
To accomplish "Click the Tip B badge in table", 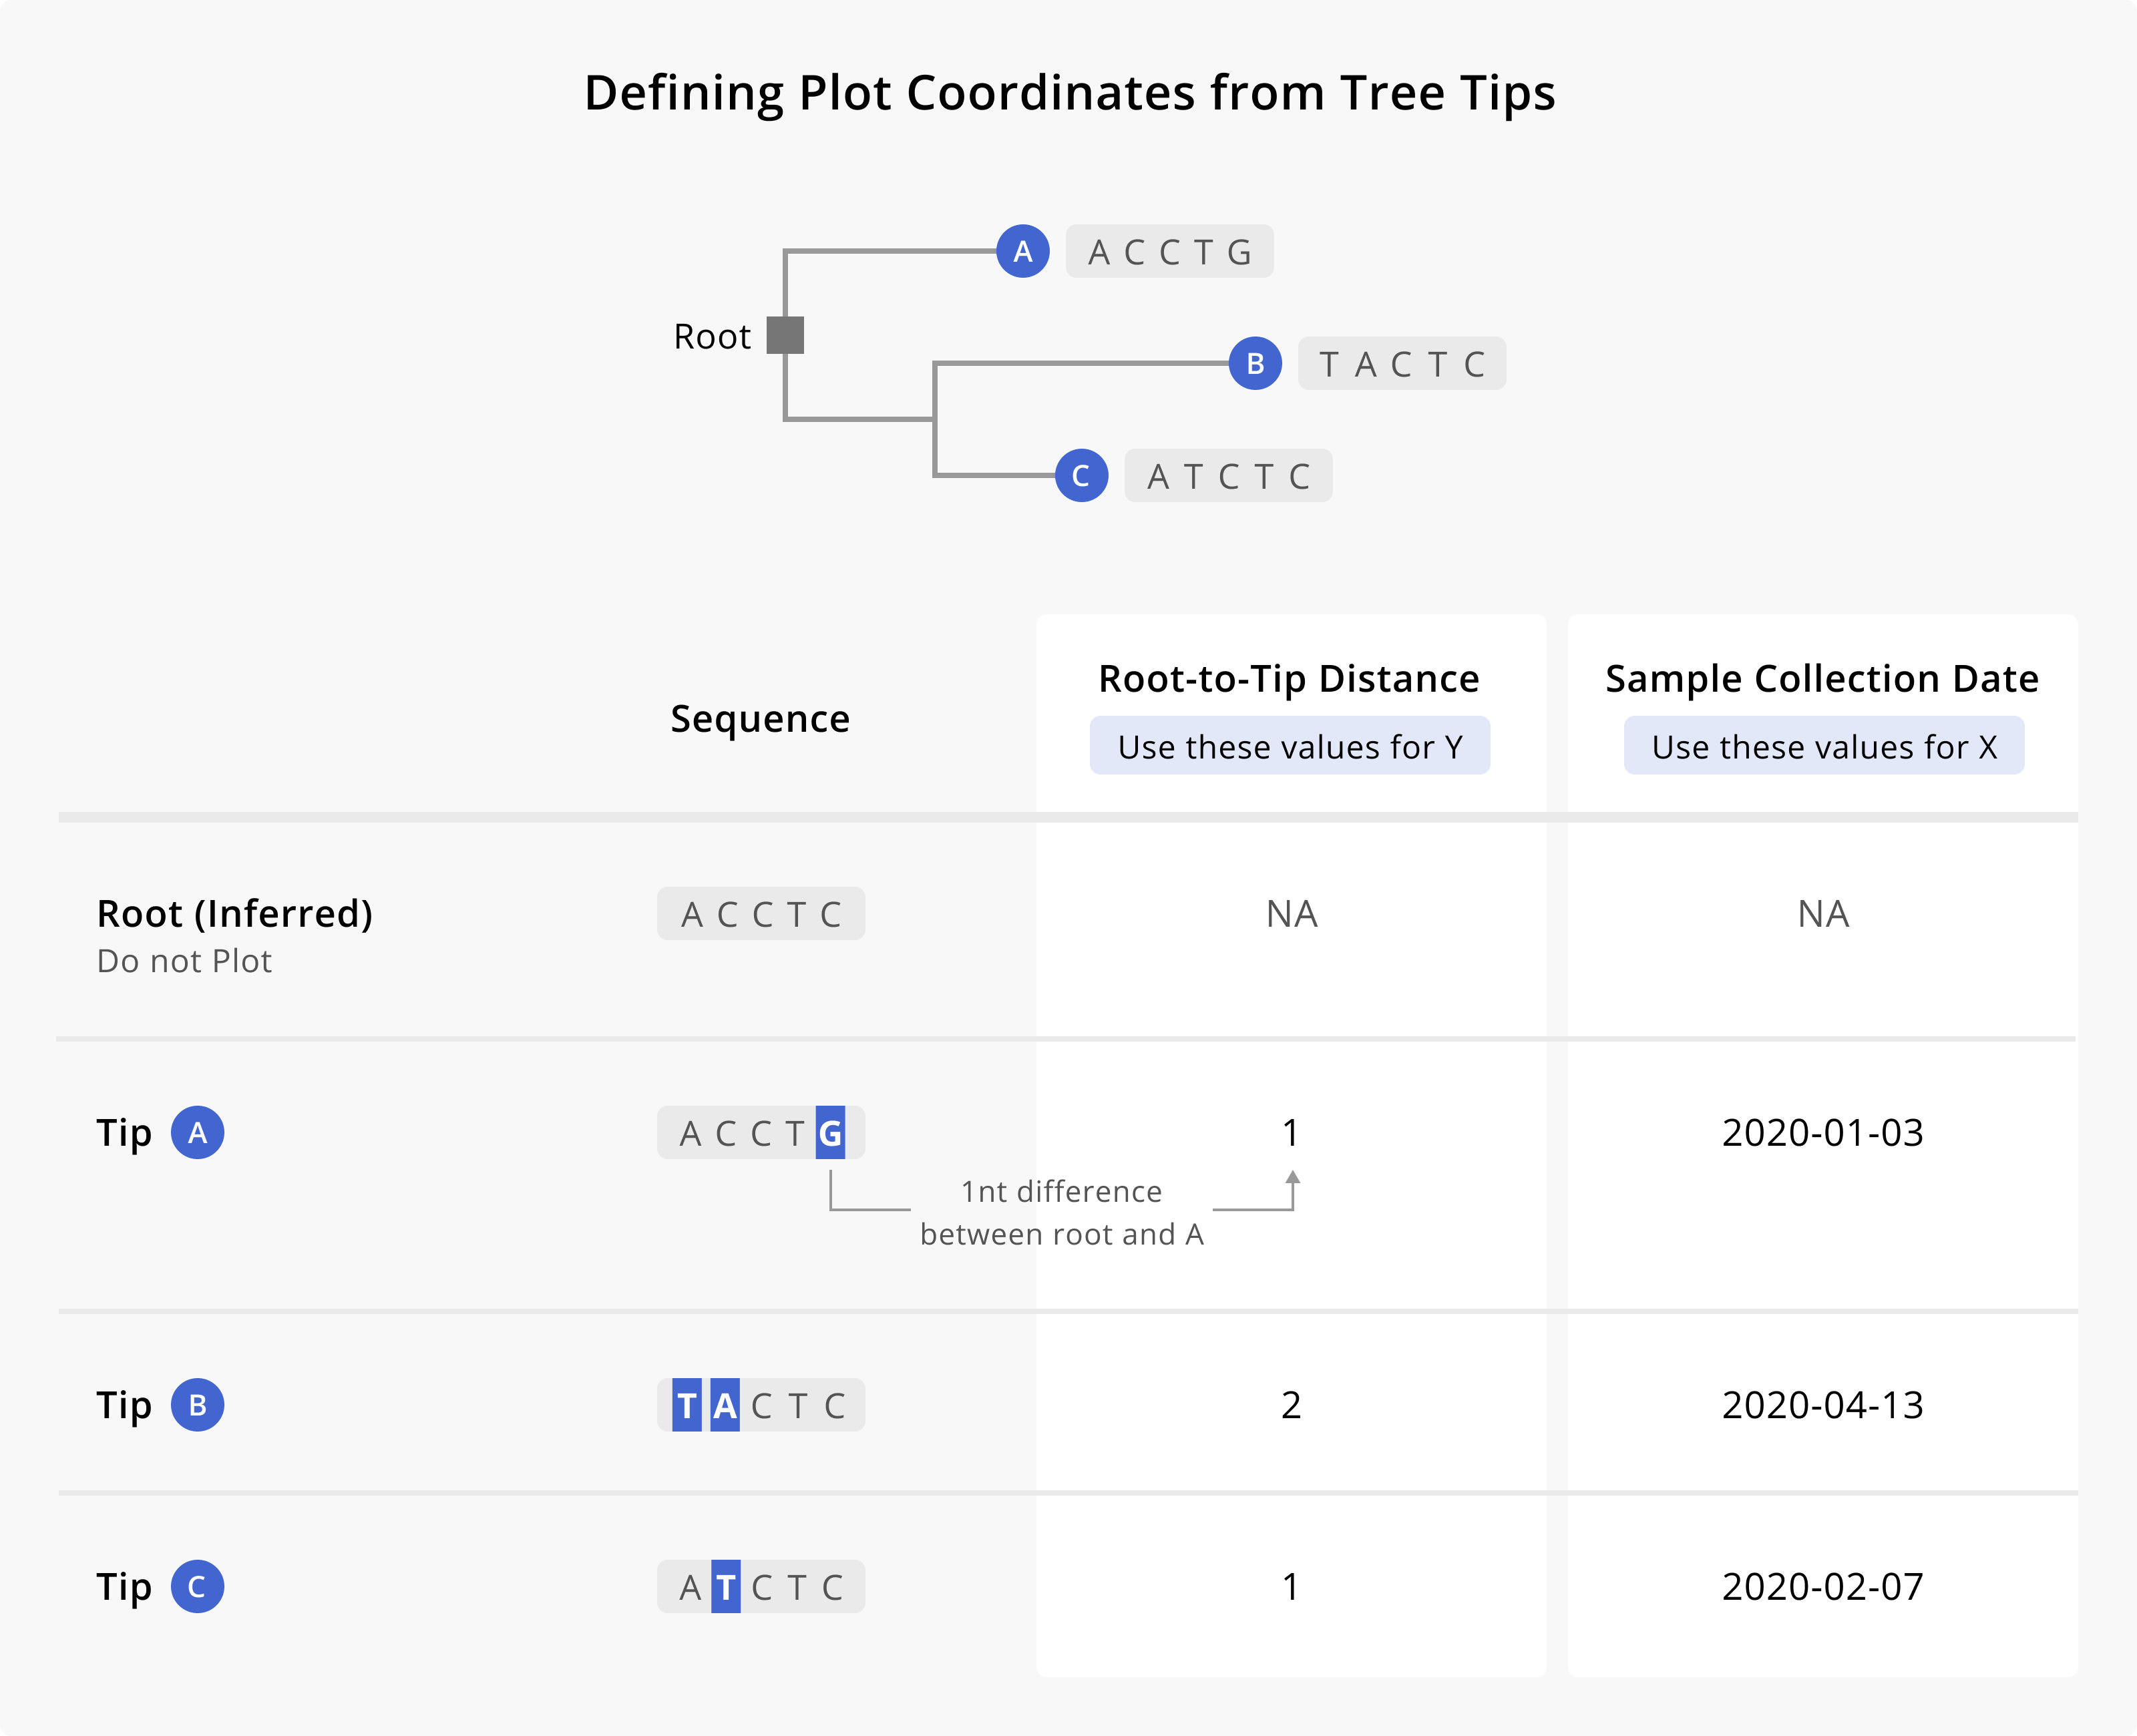I will pos(197,1405).
